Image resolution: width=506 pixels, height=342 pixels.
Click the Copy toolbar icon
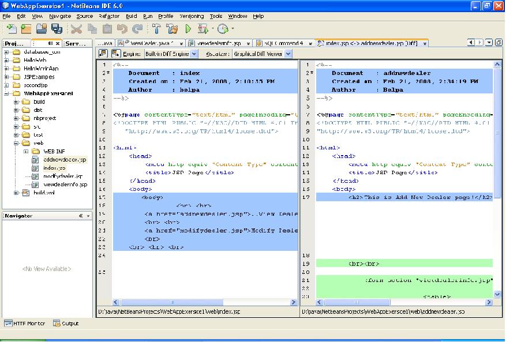click(93, 29)
